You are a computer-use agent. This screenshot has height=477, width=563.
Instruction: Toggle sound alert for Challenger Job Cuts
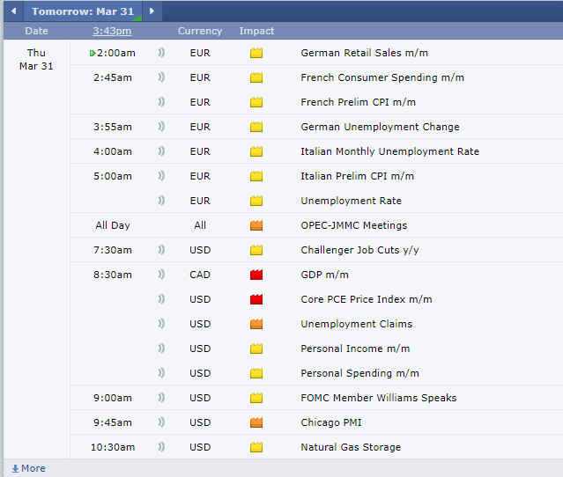tap(161, 250)
